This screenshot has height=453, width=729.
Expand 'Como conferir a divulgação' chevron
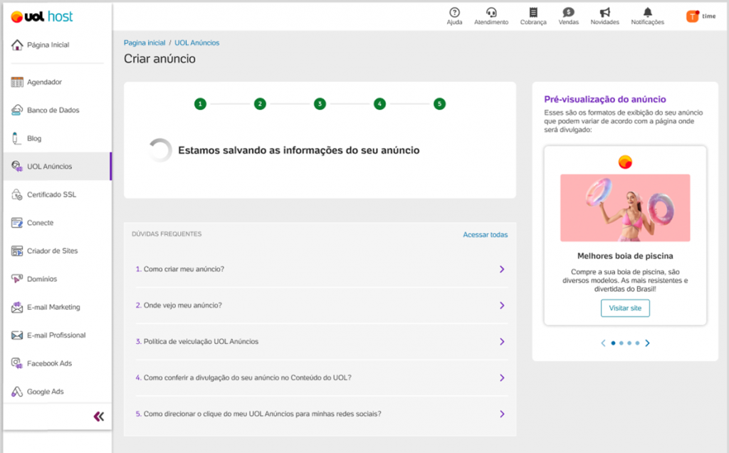502,377
